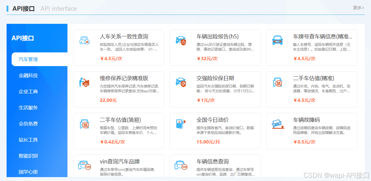Click the 二手车估值(精准) valuation icon
Viewport: 371px width, 181px height.
point(278,82)
